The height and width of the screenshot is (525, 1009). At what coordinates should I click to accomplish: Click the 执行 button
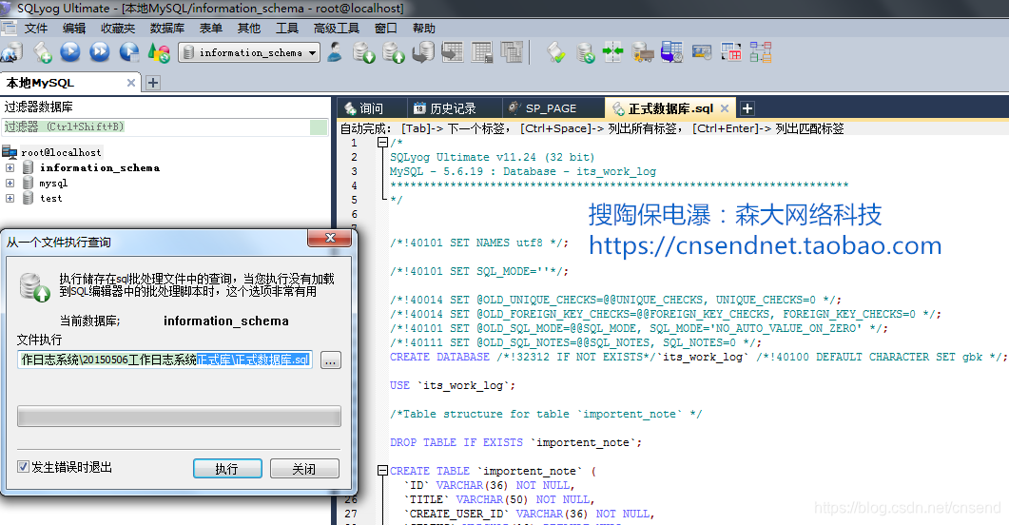point(227,469)
